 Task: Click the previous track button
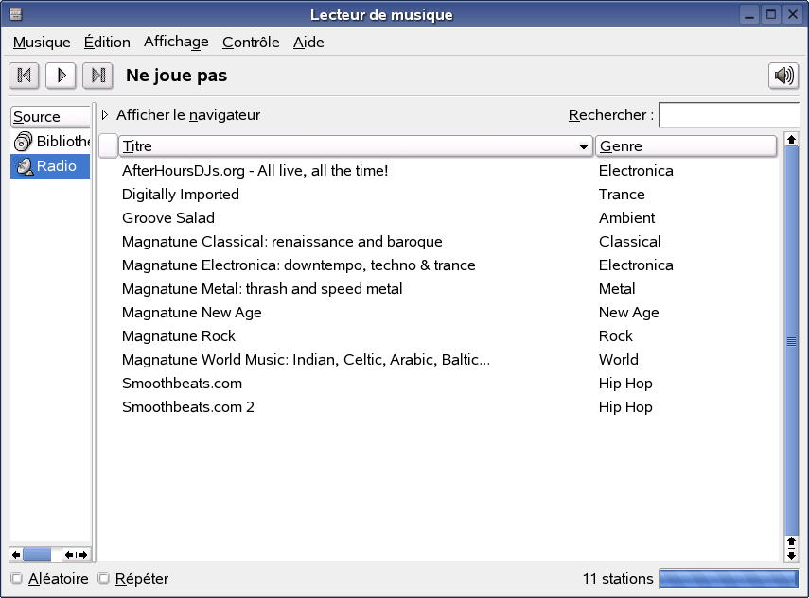coord(24,76)
